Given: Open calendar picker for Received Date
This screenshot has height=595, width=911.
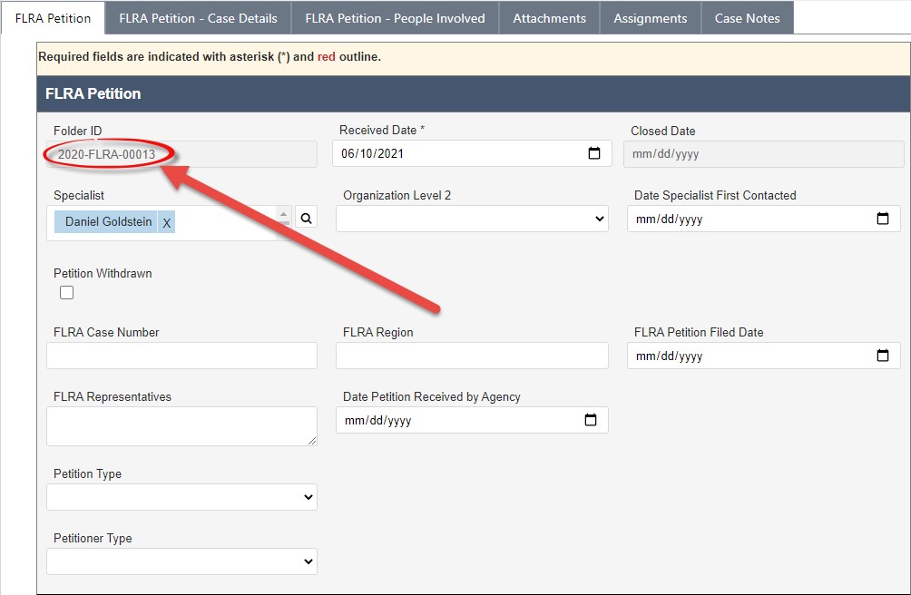Looking at the screenshot, I should (593, 153).
